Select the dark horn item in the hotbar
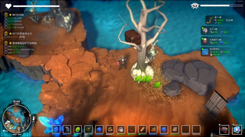 tap(67, 129)
